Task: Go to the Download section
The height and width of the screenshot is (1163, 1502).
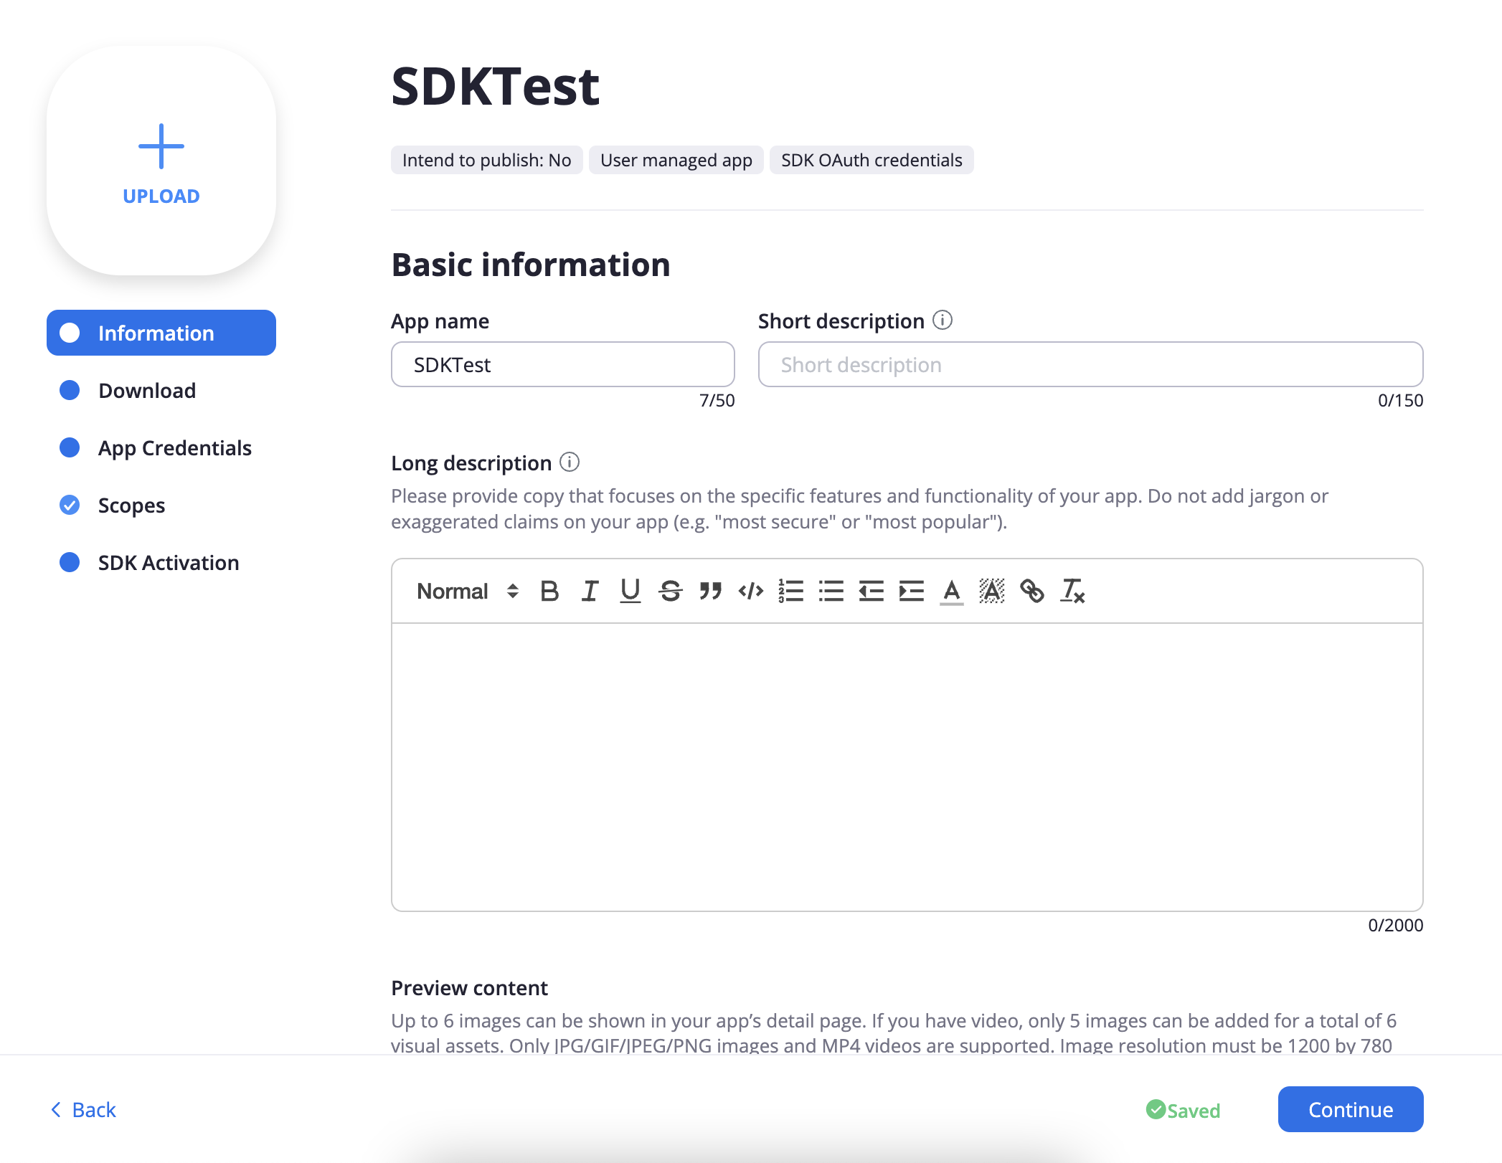Action: [146, 391]
